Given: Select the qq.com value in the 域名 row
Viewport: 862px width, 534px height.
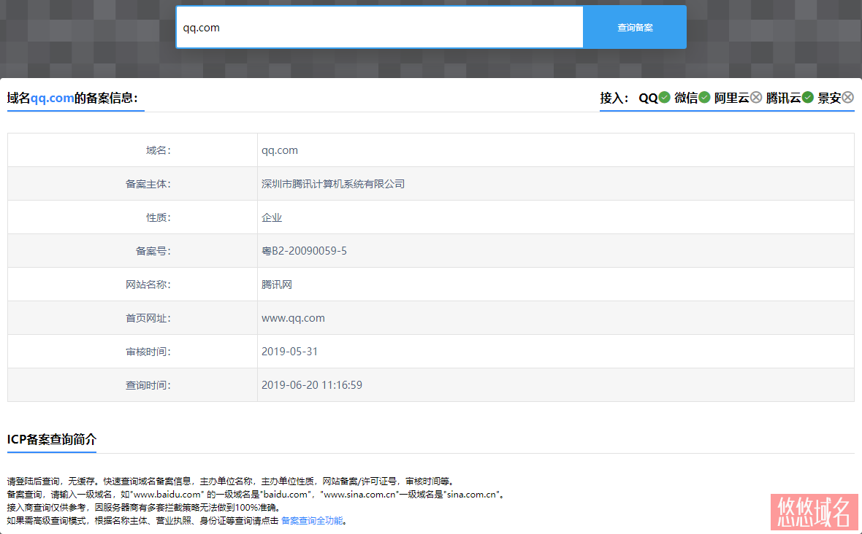Looking at the screenshot, I should click(279, 150).
